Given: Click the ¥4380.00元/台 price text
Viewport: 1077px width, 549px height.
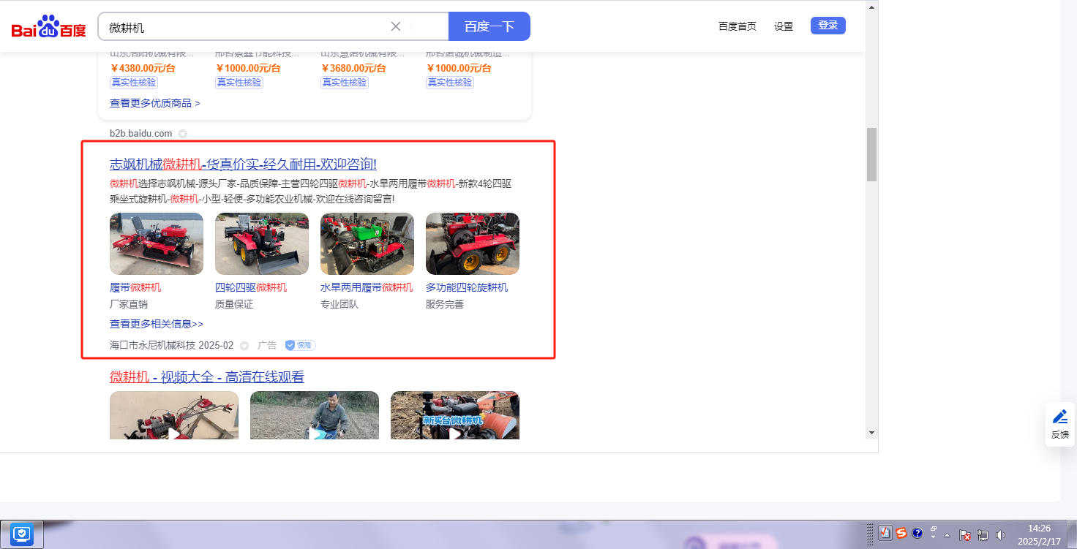Looking at the screenshot, I should tap(143, 68).
